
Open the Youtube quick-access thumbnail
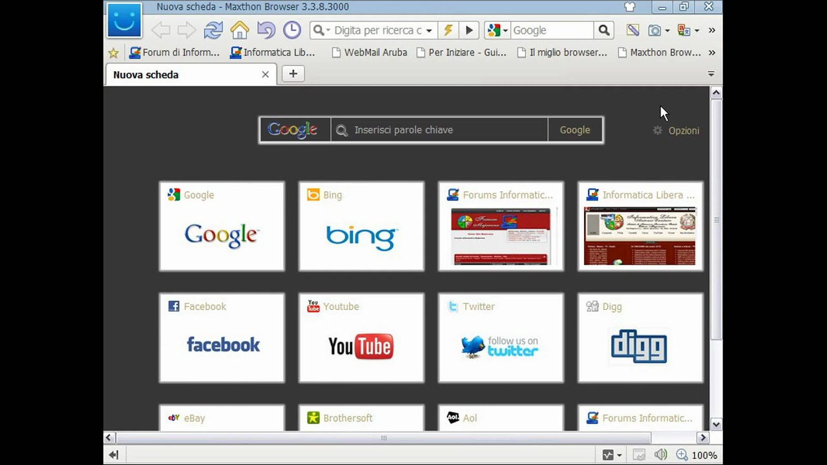[361, 338]
